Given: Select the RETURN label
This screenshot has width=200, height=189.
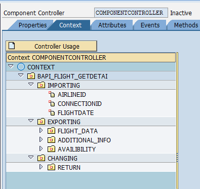Looking at the screenshot, I should tap(69, 168).
